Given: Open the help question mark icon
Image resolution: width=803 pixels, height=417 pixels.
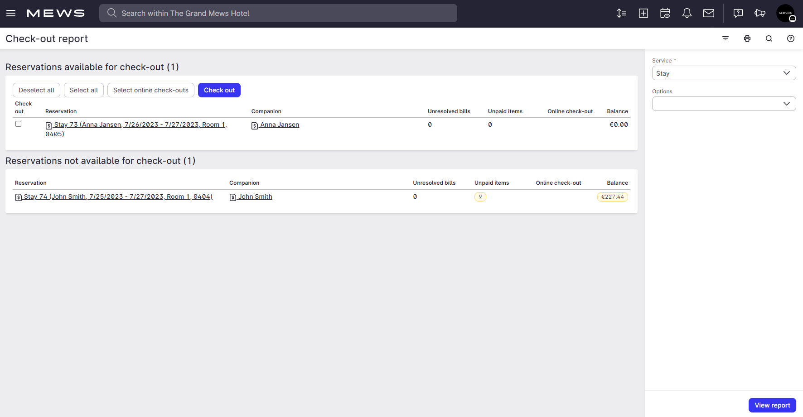Looking at the screenshot, I should (791, 38).
